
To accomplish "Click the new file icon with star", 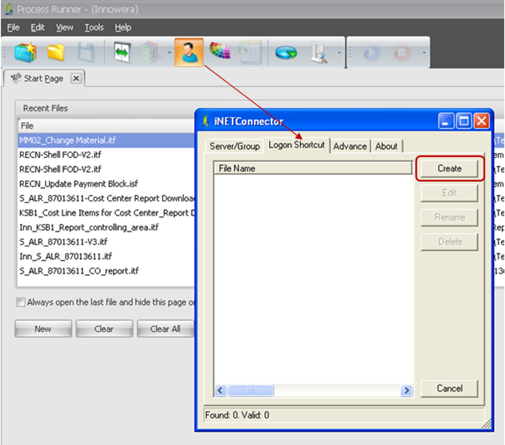I will pos(26,52).
